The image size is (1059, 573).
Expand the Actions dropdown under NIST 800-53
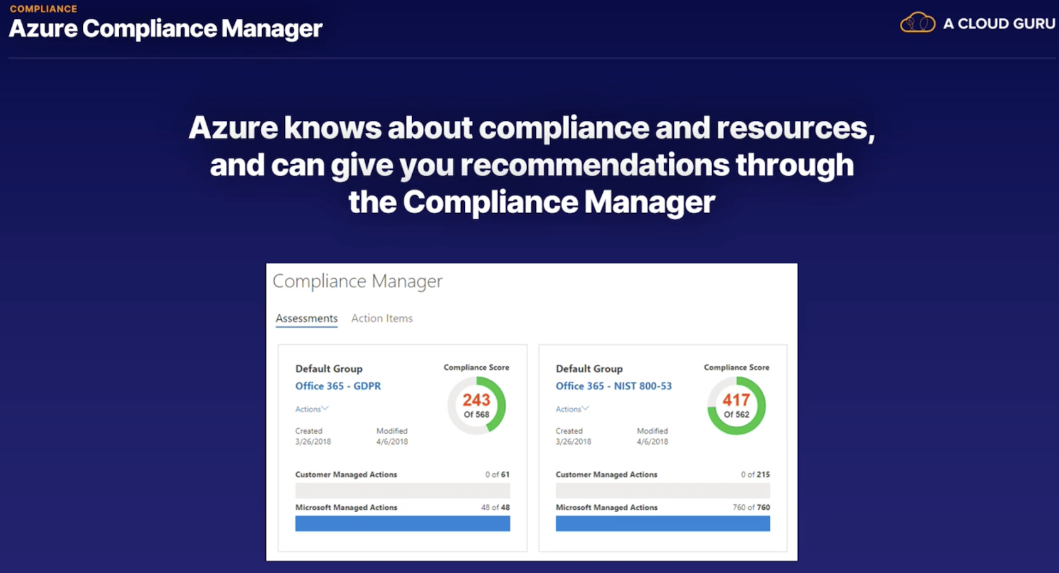click(572, 409)
